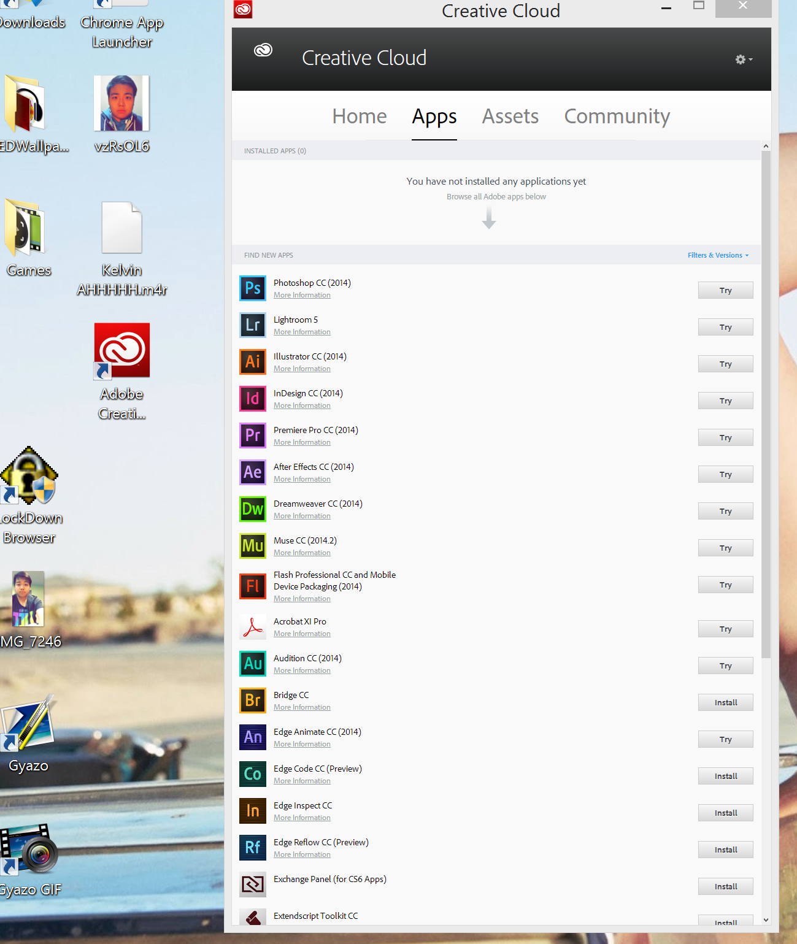Click the InDesign CC app icon

point(253,399)
